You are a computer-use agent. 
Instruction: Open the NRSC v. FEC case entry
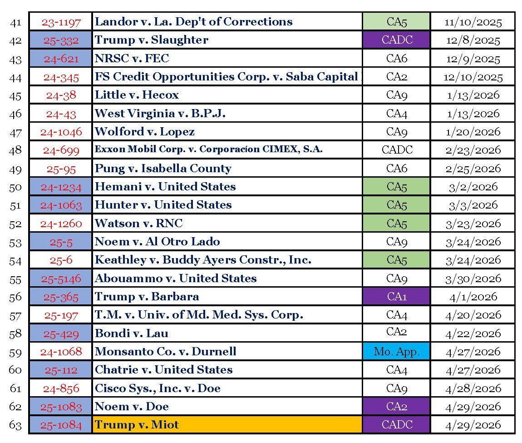(x=132, y=58)
